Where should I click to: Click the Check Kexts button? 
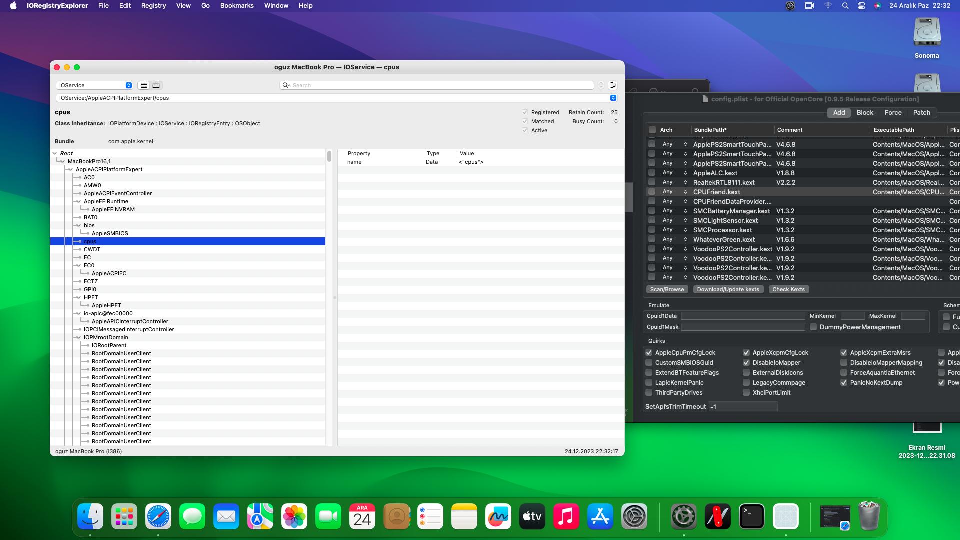[x=788, y=289]
